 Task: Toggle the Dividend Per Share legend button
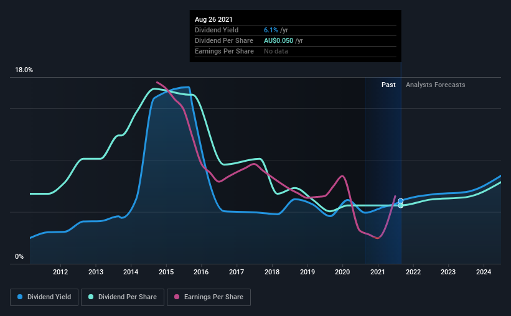[123, 297]
